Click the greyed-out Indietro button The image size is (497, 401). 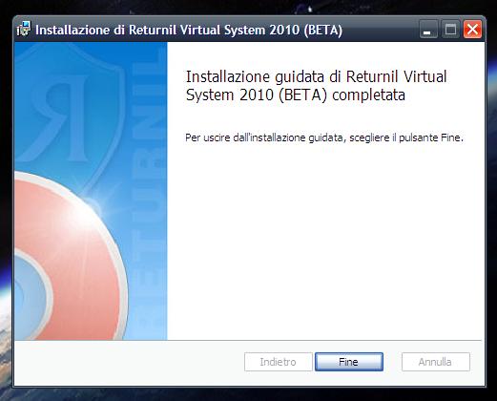(279, 362)
